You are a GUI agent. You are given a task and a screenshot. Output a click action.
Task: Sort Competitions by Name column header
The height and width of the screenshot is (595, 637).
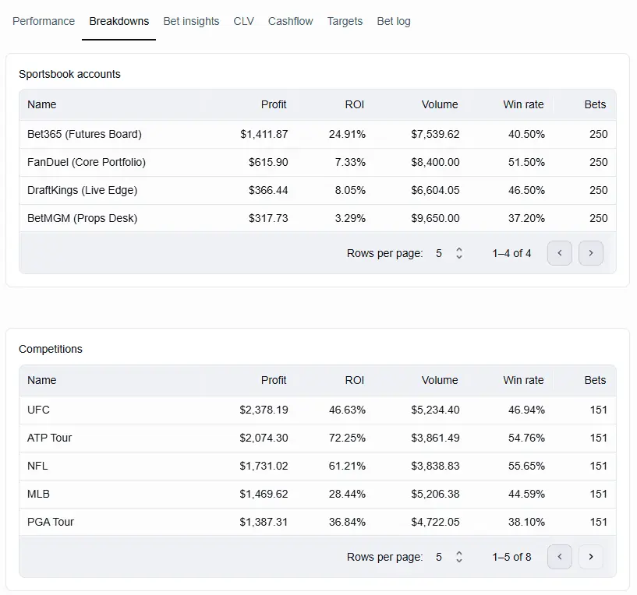pos(42,380)
